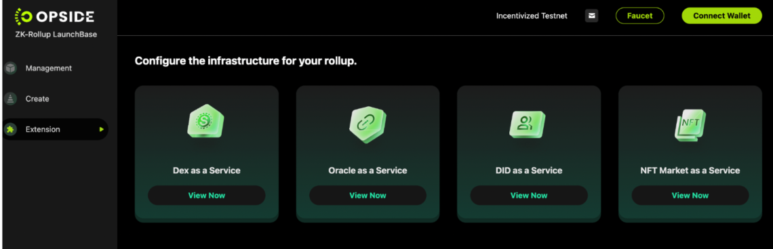Viewport: 773px width, 249px height.
Task: Click the Incentivized Testnet label
Action: 532,16
